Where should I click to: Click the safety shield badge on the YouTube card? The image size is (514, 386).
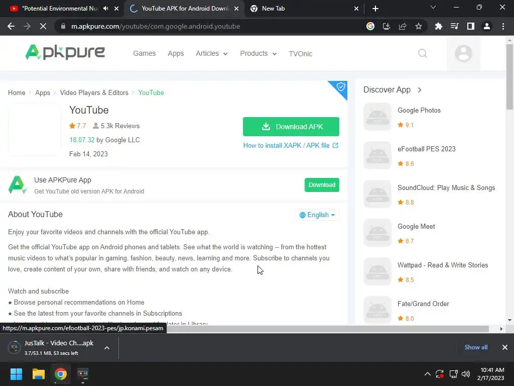coord(341,87)
